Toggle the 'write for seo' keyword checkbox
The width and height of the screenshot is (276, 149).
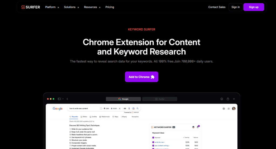click(x=153, y=142)
